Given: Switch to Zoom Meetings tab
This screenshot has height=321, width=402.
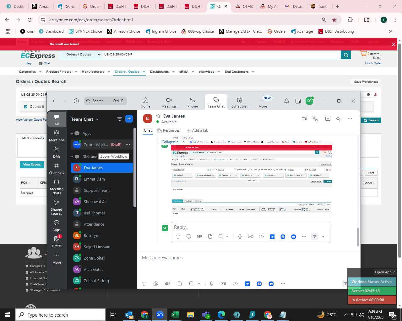Looking at the screenshot, I should (x=169, y=103).
